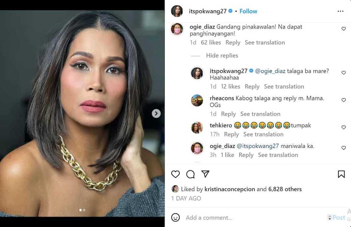This screenshot has width=351, height=227.
Task: Go to next photo in carousel
Action: tap(156, 113)
